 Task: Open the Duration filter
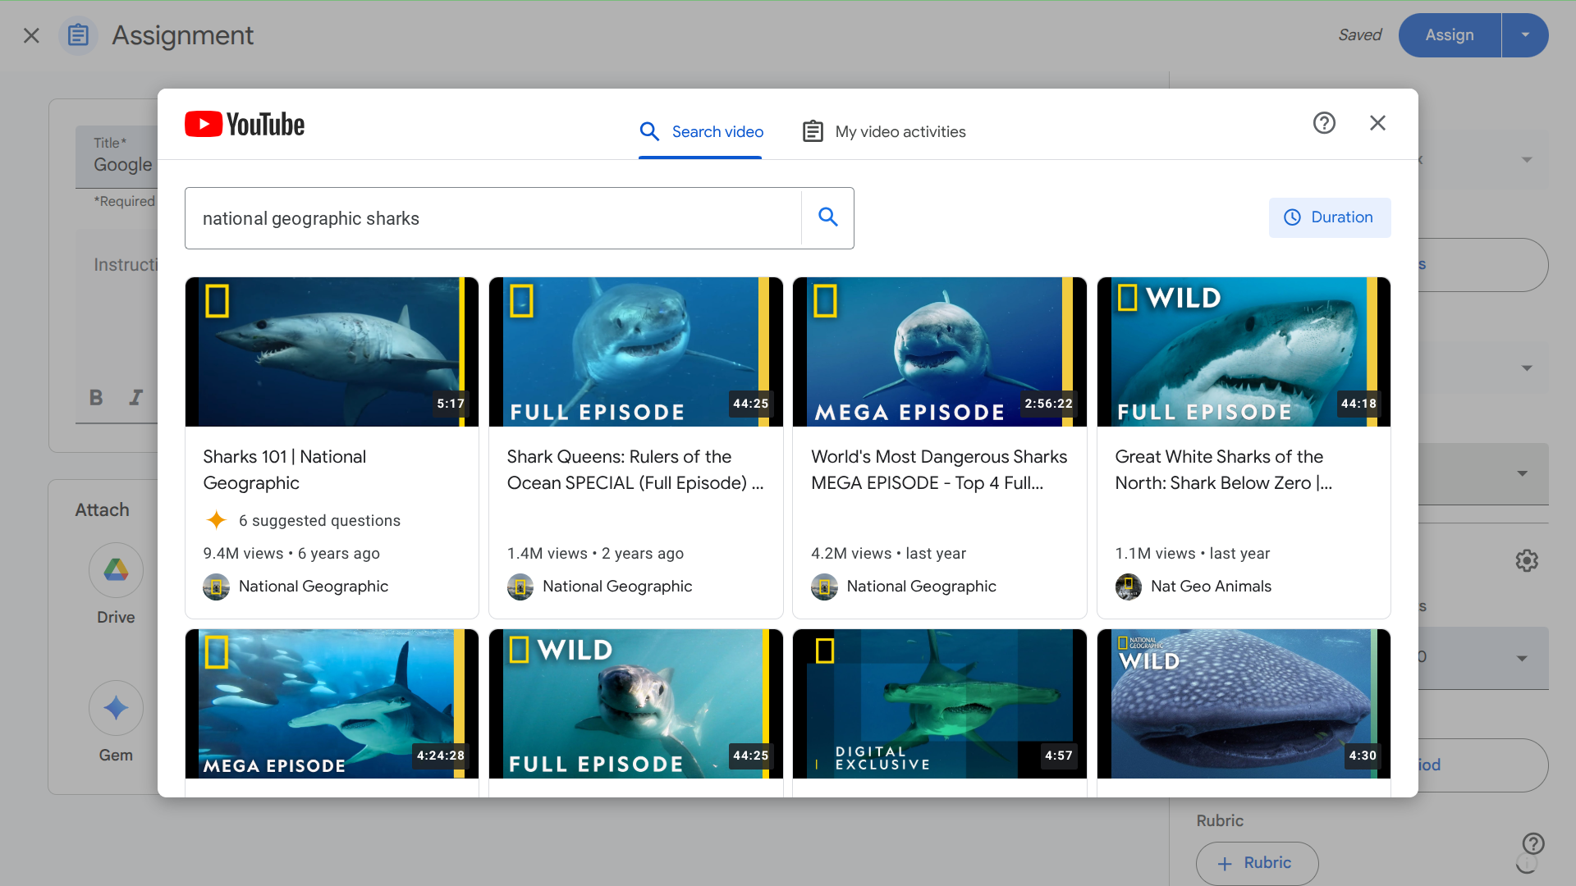(x=1329, y=217)
